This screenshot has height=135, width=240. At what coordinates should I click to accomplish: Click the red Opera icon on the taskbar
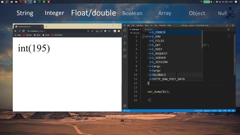21,2
